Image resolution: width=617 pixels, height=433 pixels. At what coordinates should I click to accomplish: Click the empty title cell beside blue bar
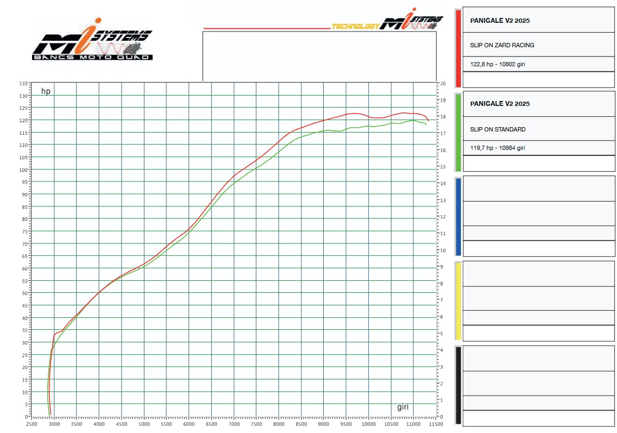[539, 189]
